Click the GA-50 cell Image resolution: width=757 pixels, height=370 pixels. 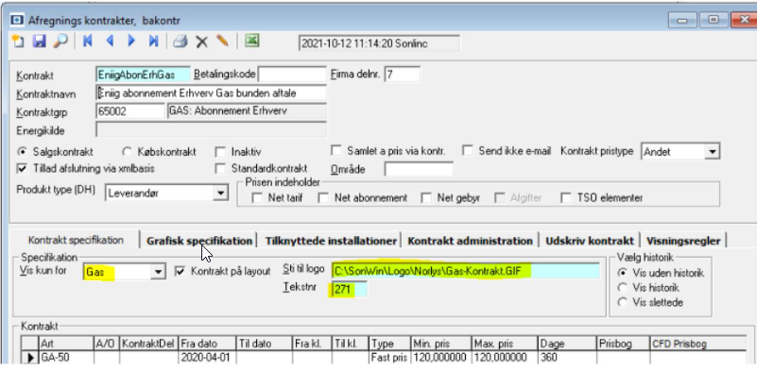pyautogui.click(x=65, y=358)
